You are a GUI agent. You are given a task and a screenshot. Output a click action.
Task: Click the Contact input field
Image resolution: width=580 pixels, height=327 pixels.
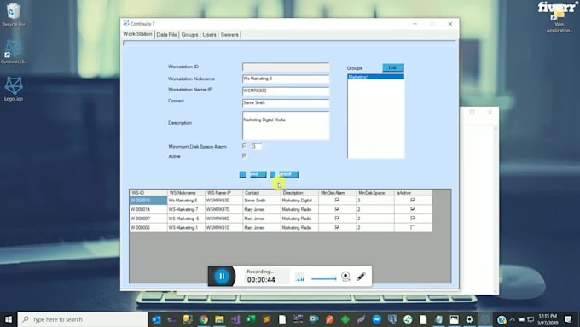click(x=286, y=103)
